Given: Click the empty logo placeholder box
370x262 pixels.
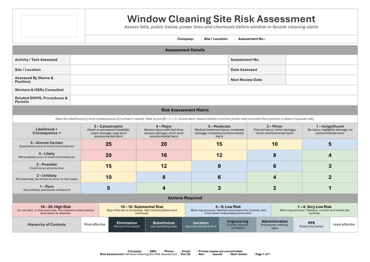Looking at the screenshot, I should click(49, 26).
